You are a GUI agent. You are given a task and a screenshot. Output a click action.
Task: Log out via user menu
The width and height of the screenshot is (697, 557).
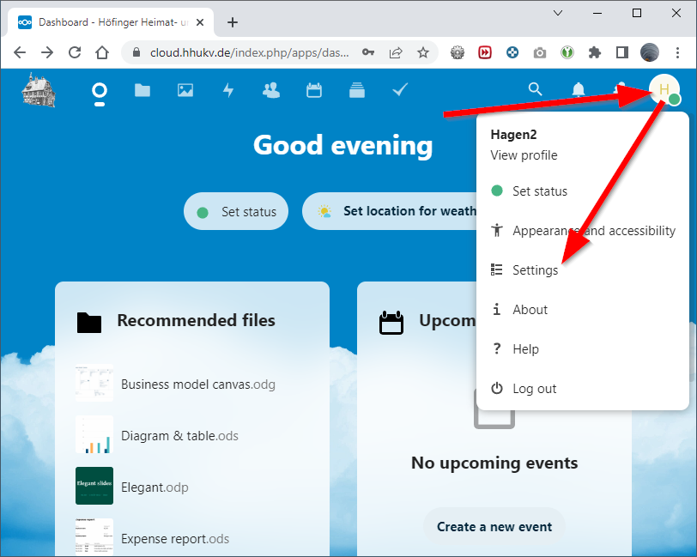click(x=582, y=389)
